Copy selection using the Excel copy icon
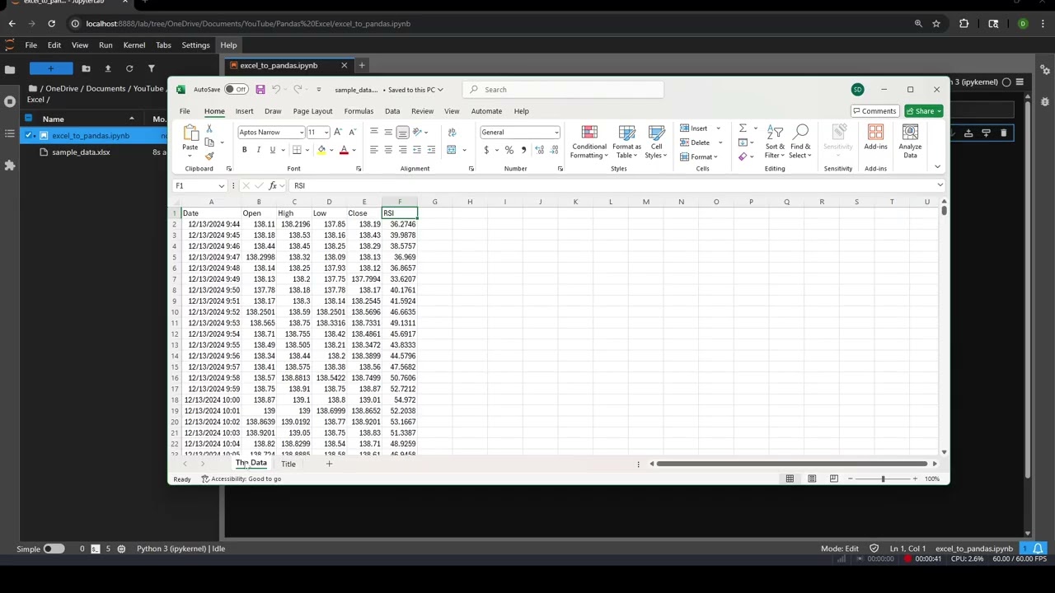This screenshot has width=1055, height=593. 209,142
